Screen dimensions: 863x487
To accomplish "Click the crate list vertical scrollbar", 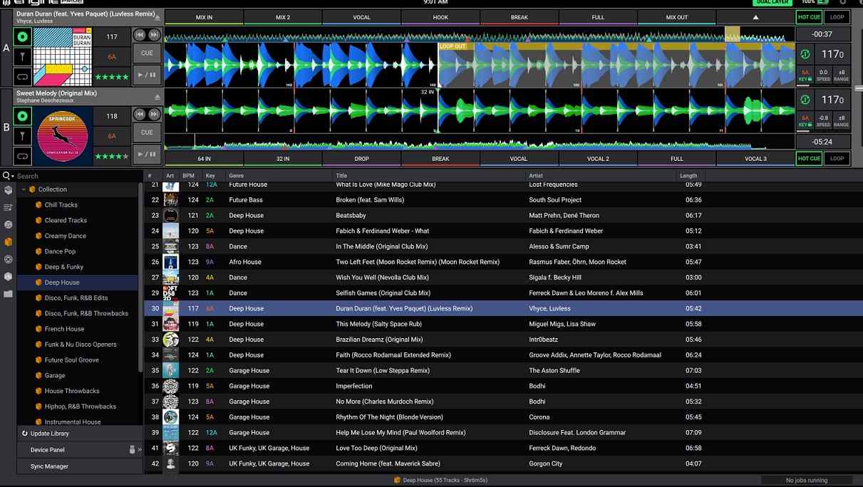I will 140,278.
